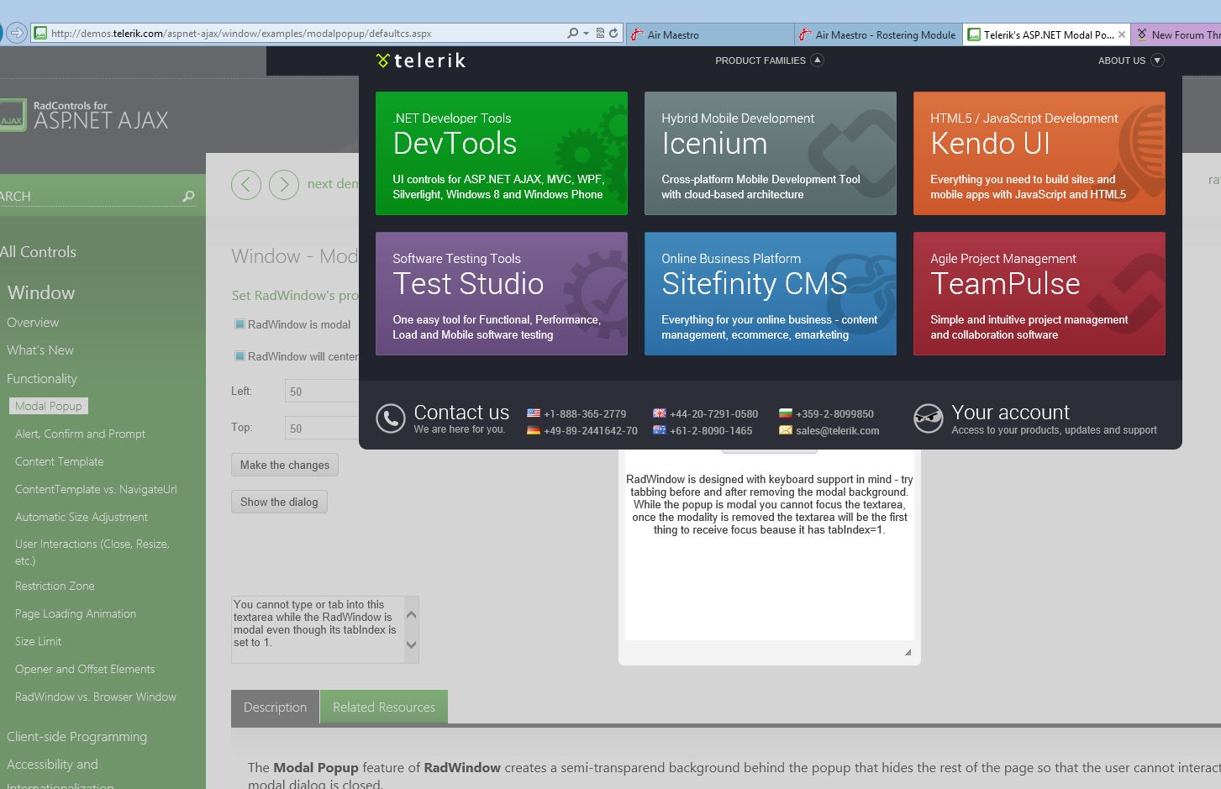This screenshot has height=789, width=1221.
Task: Expand the ABOUT US dropdown arrow
Action: pyautogui.click(x=1157, y=60)
